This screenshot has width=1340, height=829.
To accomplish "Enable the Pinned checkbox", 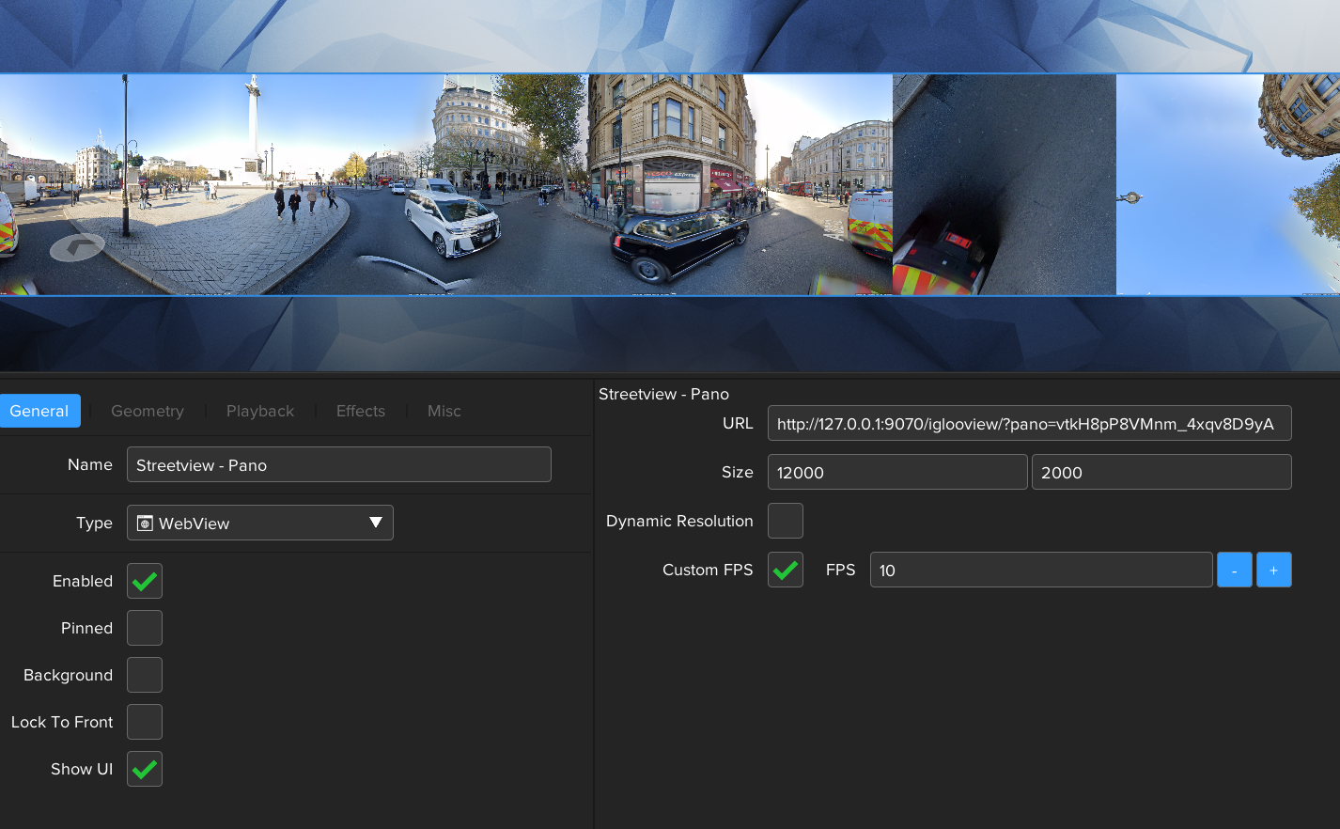I will (x=144, y=627).
